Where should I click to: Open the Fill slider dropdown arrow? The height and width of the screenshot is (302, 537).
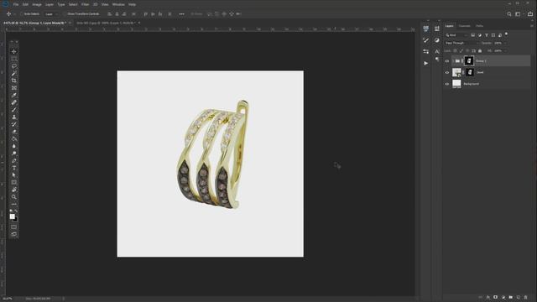pos(505,50)
